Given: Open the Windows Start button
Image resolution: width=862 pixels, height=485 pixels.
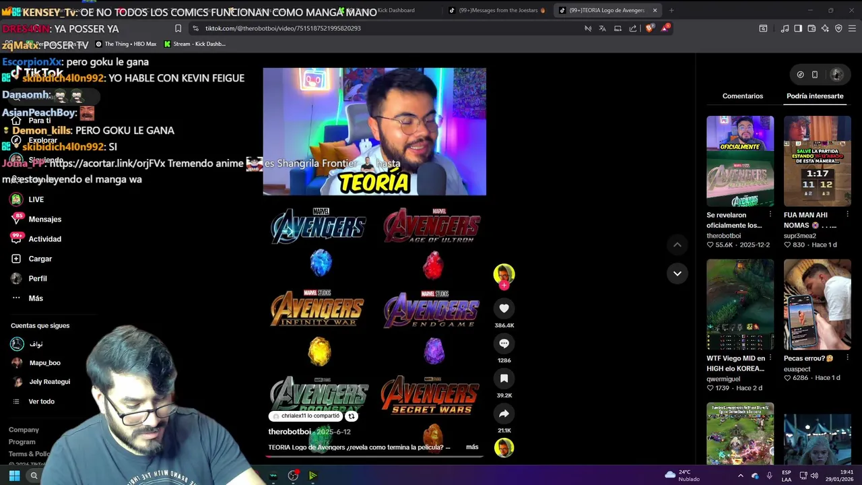Looking at the screenshot, I should pos(14,476).
